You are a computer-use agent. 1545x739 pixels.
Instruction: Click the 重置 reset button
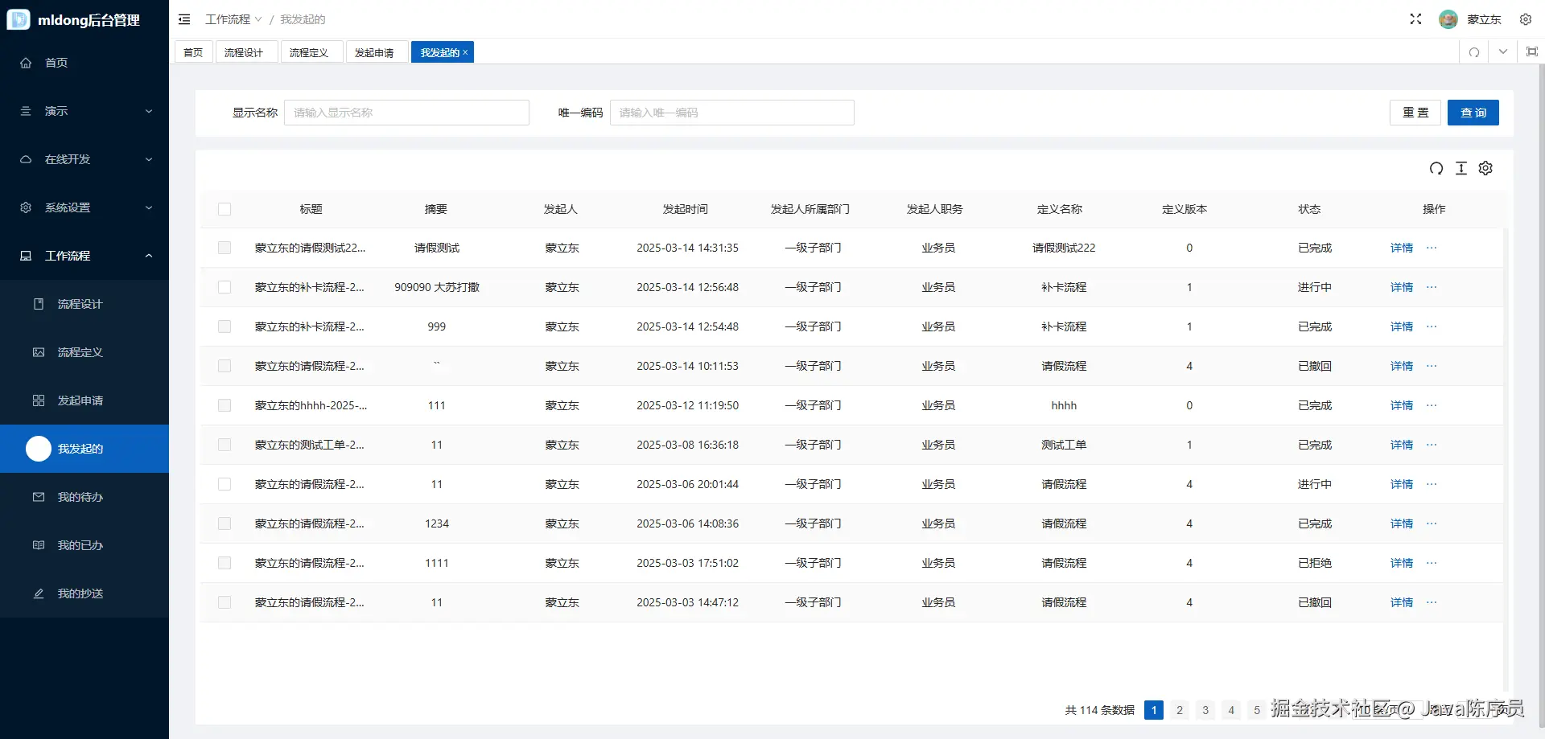tap(1415, 113)
